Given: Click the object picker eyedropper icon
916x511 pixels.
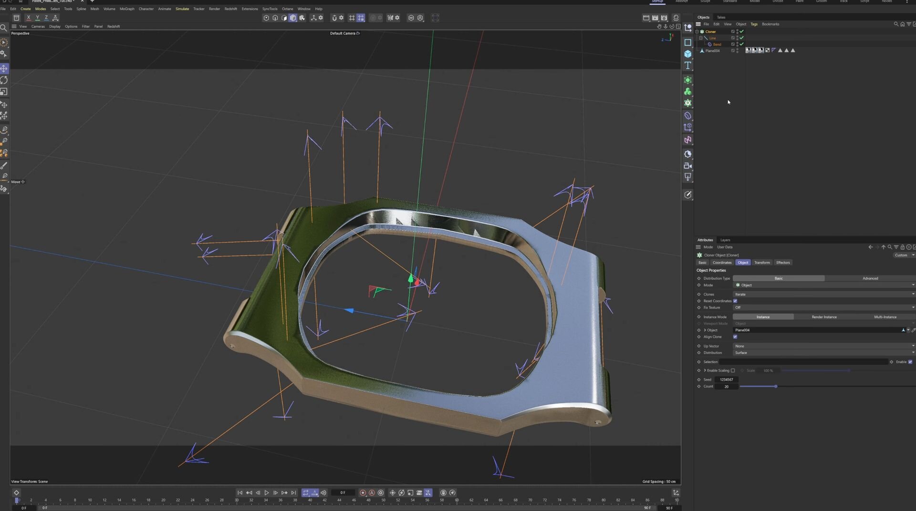Looking at the screenshot, I should (914, 330).
